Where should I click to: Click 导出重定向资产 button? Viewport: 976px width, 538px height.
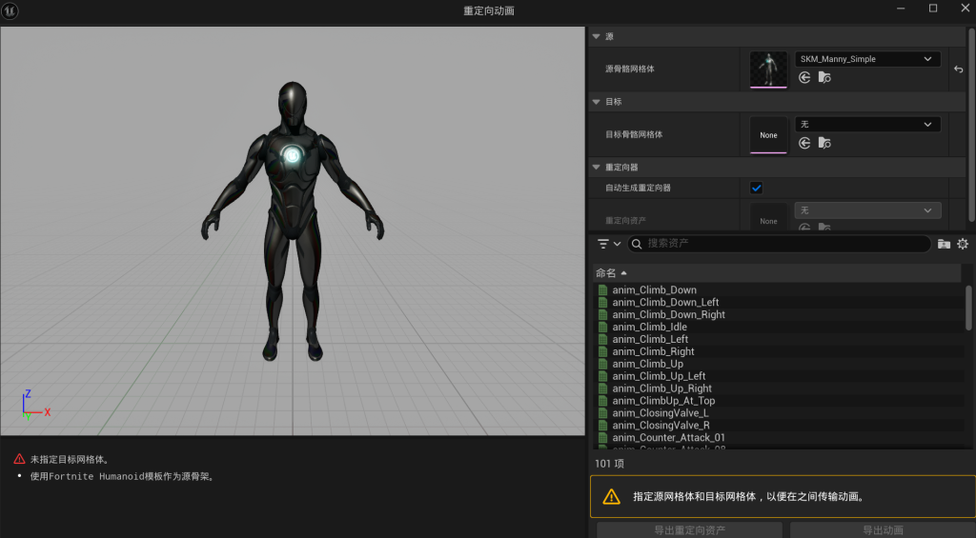(x=690, y=530)
